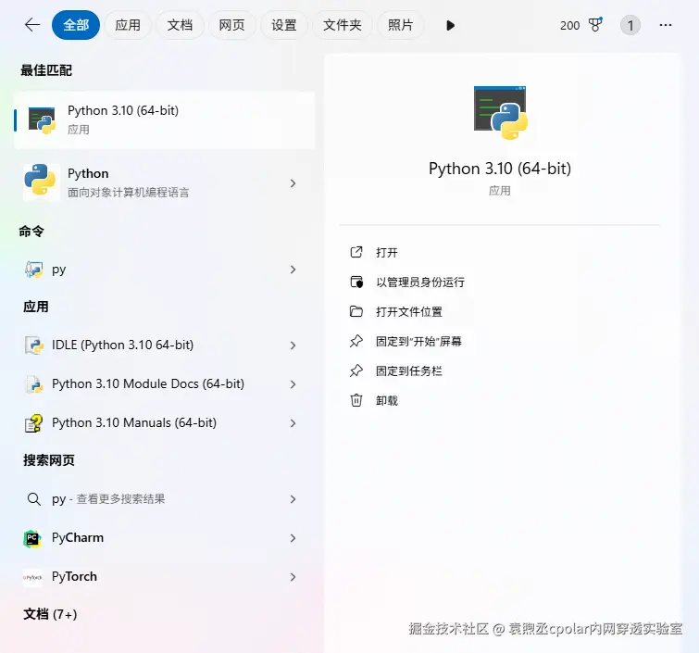This screenshot has height=653, width=699.
Task: Switch to the 网页 filter tab
Action: pos(231,25)
